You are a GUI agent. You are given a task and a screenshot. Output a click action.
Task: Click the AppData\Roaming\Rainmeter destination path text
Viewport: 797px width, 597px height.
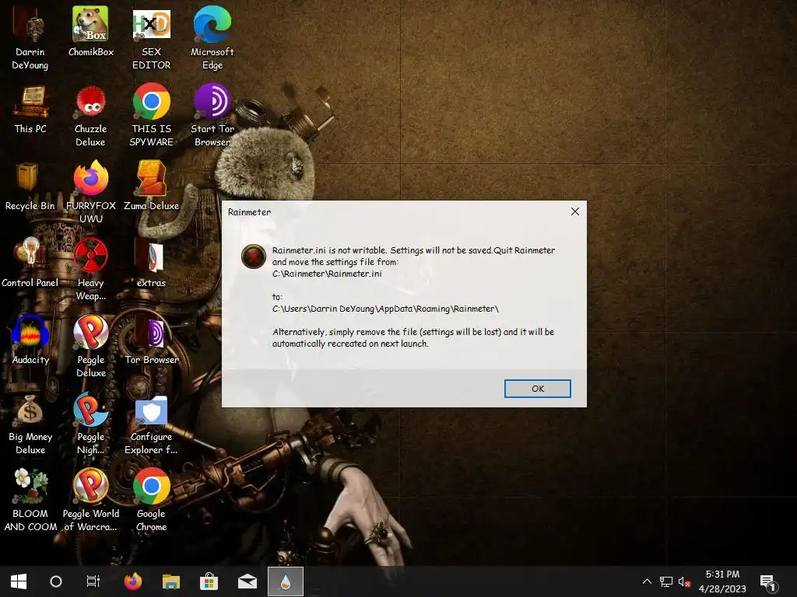click(x=385, y=309)
